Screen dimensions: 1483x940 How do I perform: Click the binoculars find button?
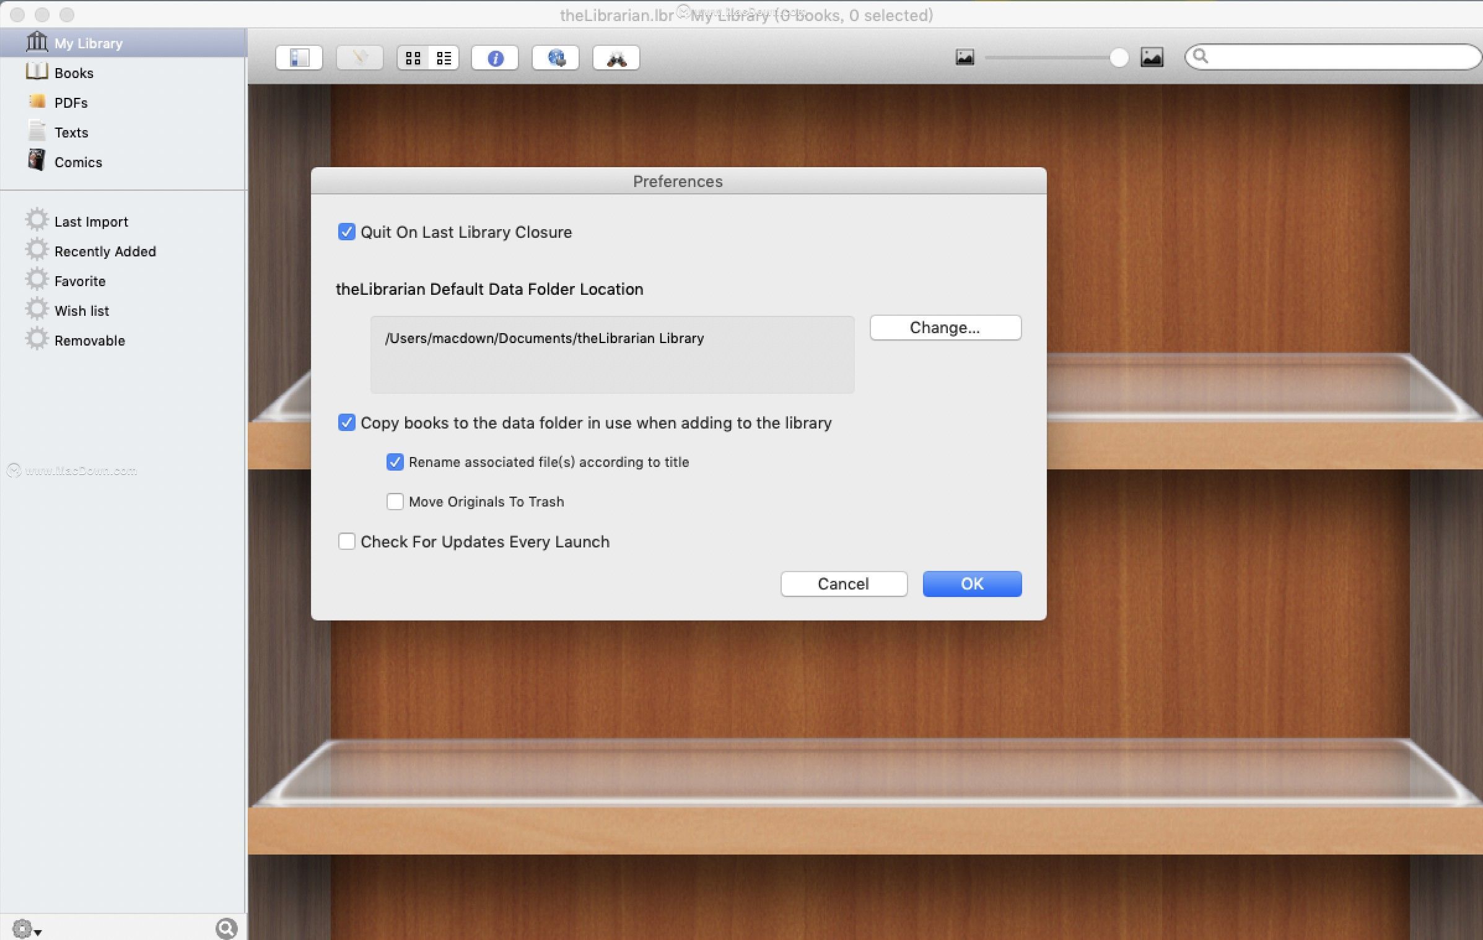point(616,58)
